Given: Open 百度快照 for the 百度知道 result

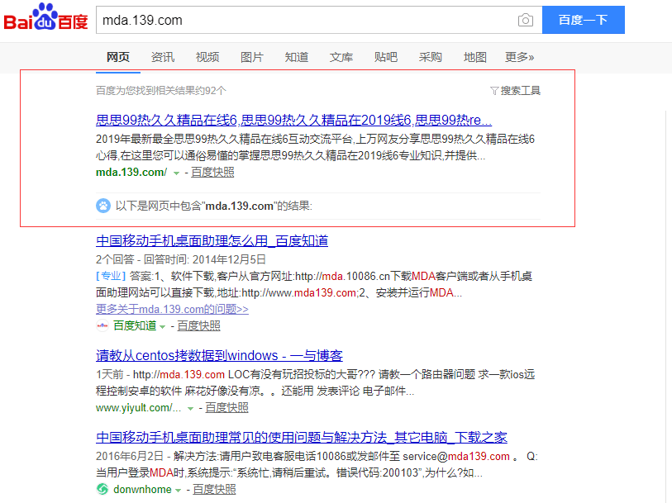Looking at the screenshot, I should (199, 325).
